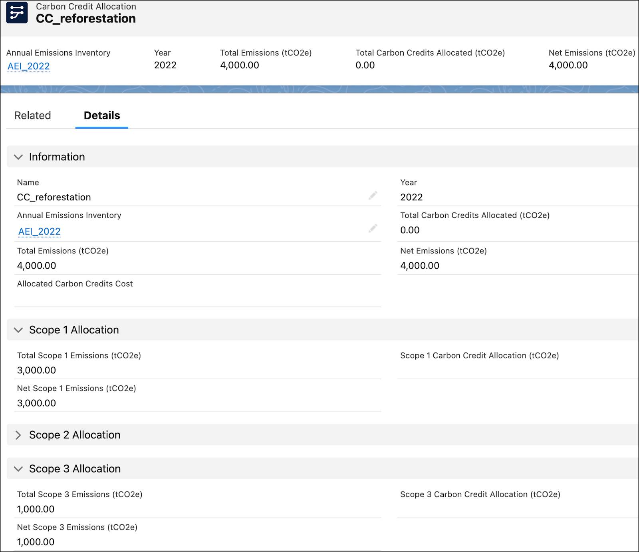The height and width of the screenshot is (552, 639).
Task: Open the AEI_2022 link in the highlights panel
Action: pos(28,66)
